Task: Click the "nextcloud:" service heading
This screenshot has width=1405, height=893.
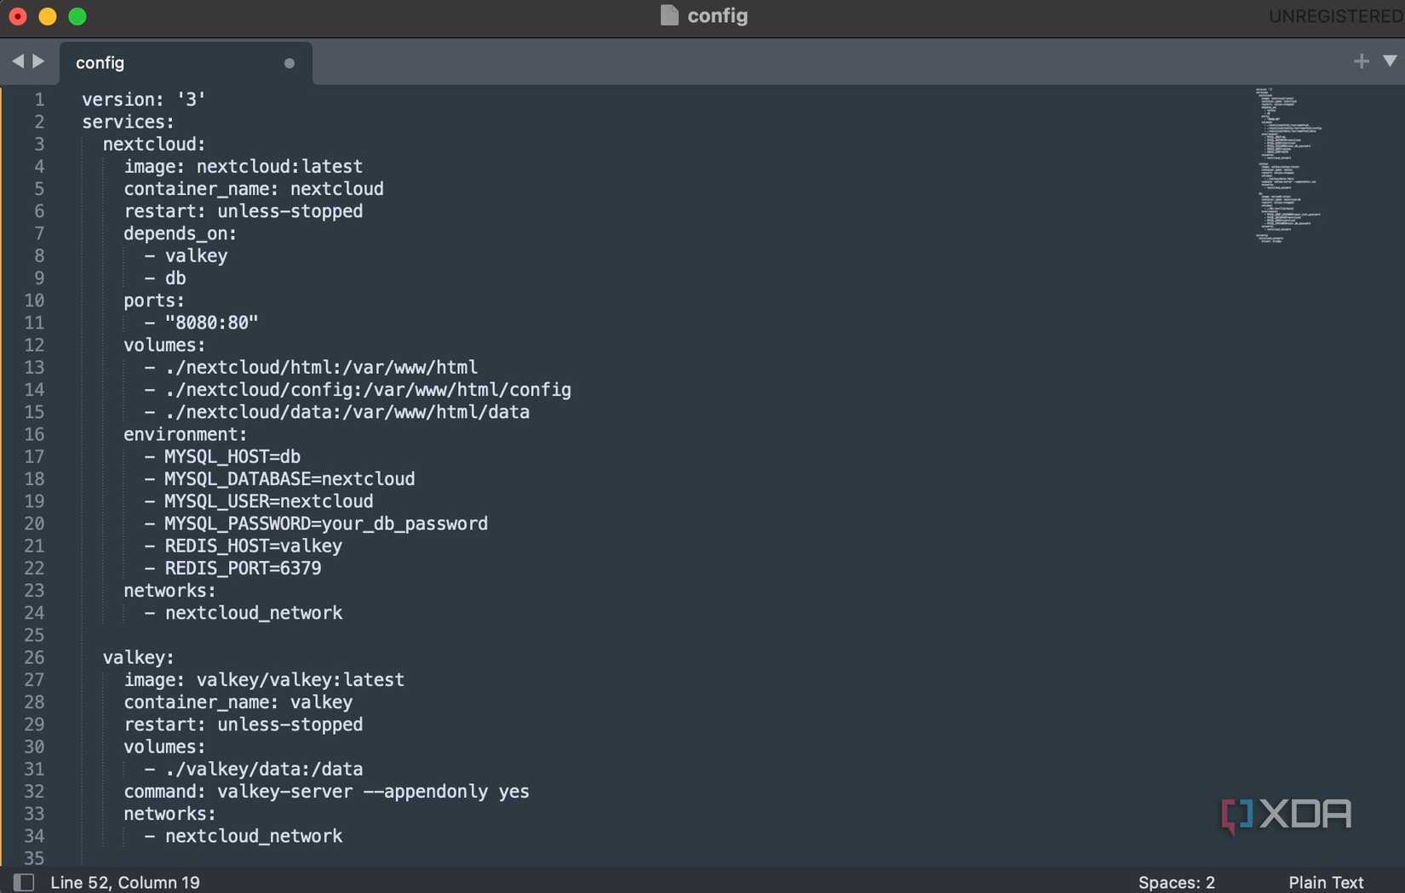Action: (x=154, y=144)
